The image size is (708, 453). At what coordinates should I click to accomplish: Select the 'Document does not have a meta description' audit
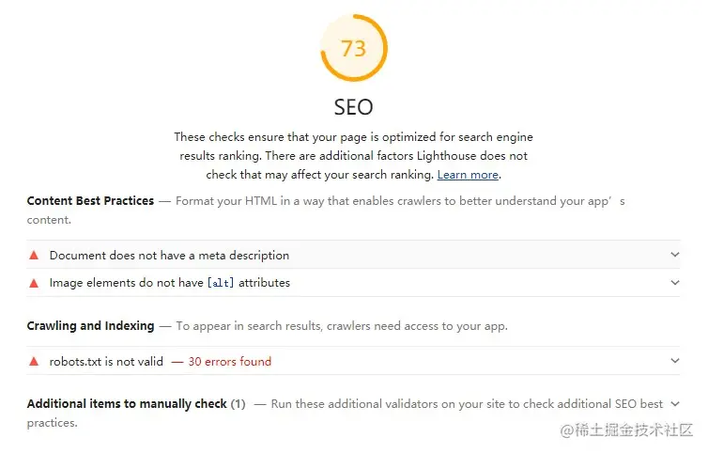coord(169,256)
